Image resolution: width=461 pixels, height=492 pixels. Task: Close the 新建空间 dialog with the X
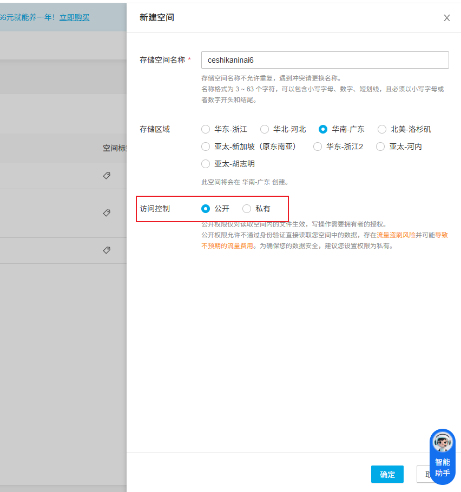point(446,18)
